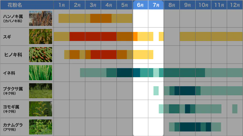This screenshot has width=243, height=136.
Task: Open the ヒノキ科 cypress photo thumbnail
Action: tap(41, 55)
